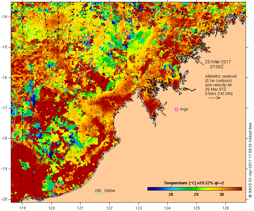Click the '124' longitude axis label

pyautogui.click(x=168, y=208)
